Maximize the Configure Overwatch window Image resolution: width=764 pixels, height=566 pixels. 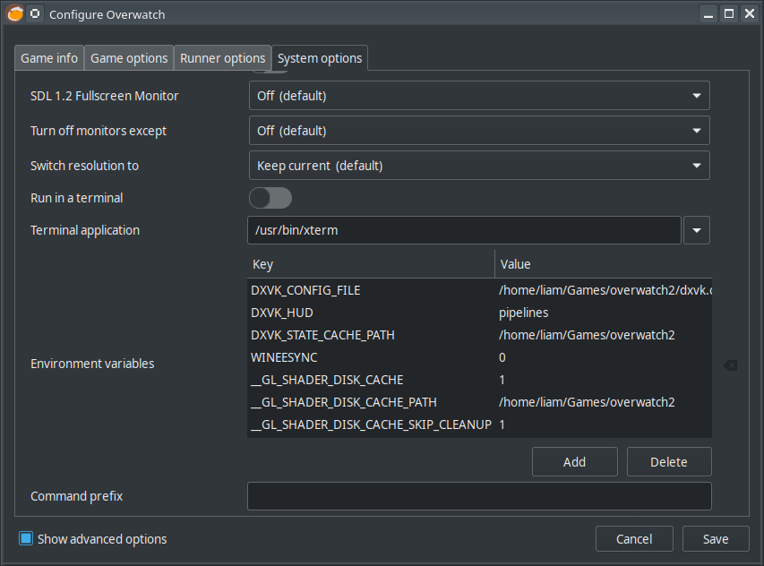point(729,13)
